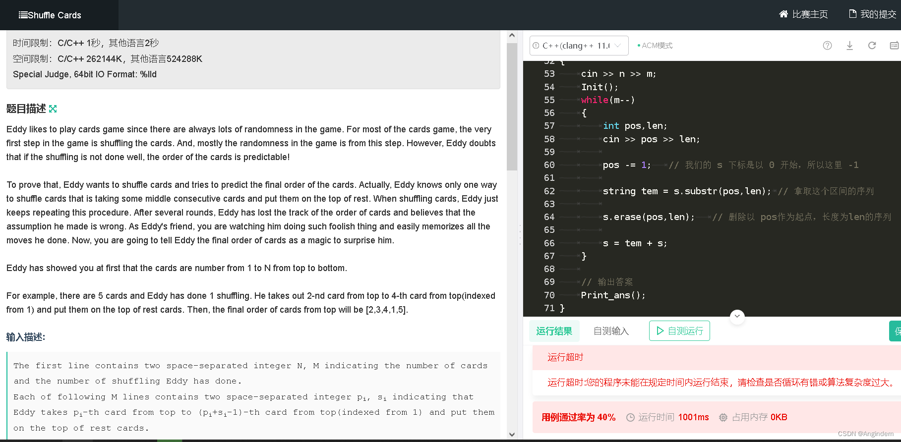Reset code with the refresh icon
This screenshot has height=442, width=901.
(x=872, y=46)
